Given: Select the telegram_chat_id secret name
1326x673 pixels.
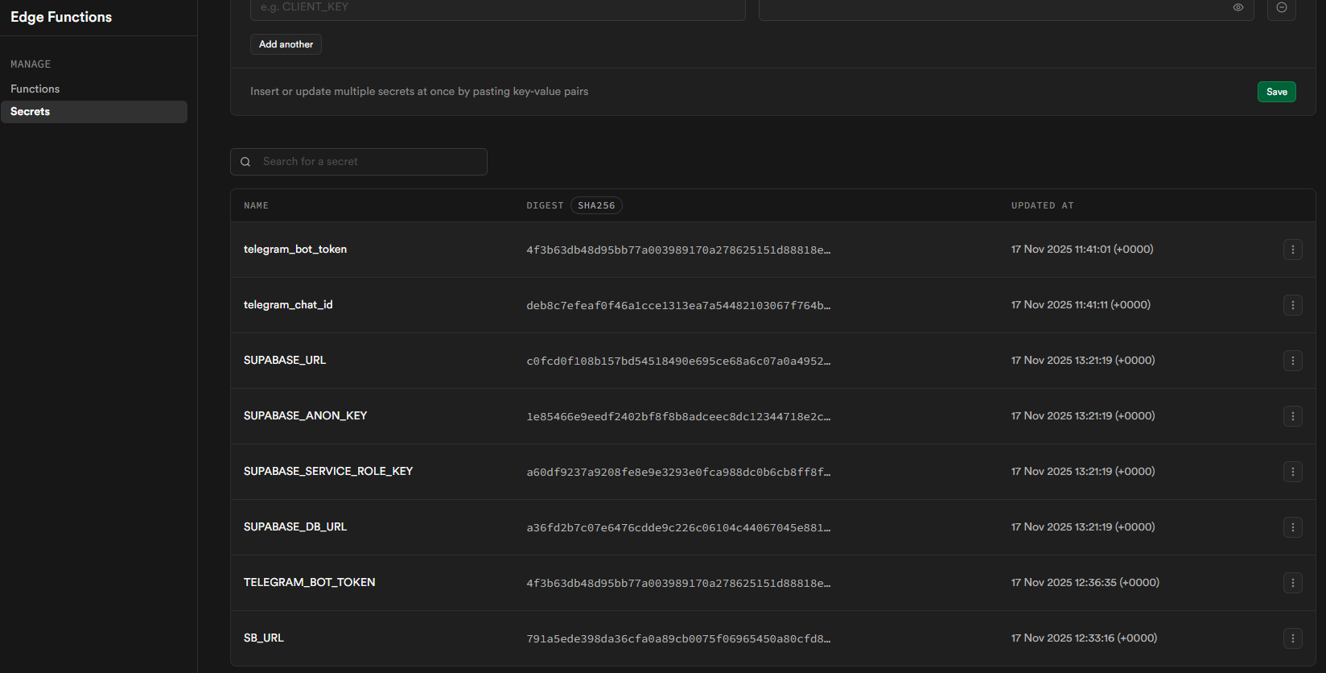Looking at the screenshot, I should [x=288, y=305].
